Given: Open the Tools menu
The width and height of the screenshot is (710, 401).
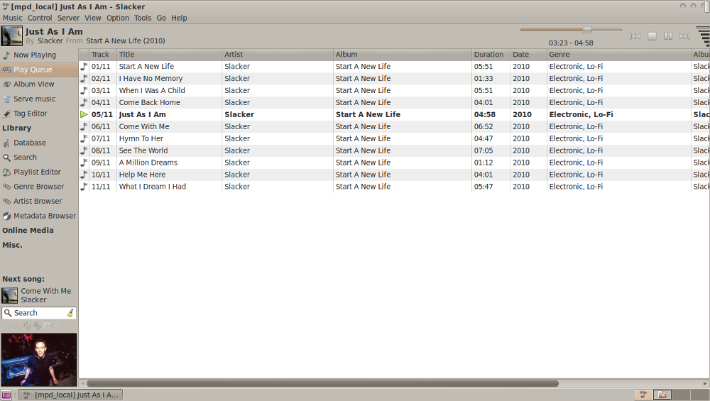Looking at the screenshot, I should (x=143, y=18).
